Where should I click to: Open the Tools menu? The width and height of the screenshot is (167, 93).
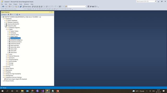(21, 4)
